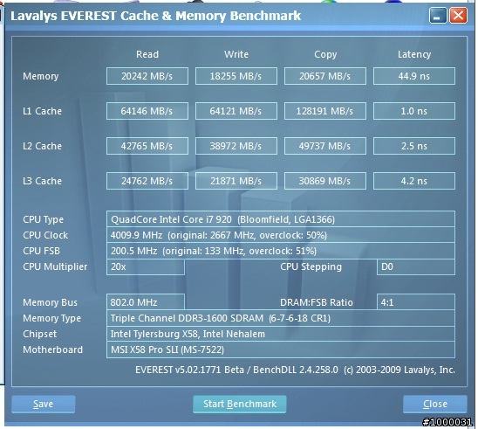This screenshot has height=429, width=478.
Task: Select L1 Cache Write 64121 MB/s
Action: [x=236, y=111]
